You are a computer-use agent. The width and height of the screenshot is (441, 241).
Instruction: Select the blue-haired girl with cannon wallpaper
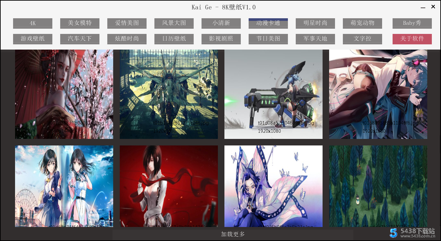(x=273, y=94)
